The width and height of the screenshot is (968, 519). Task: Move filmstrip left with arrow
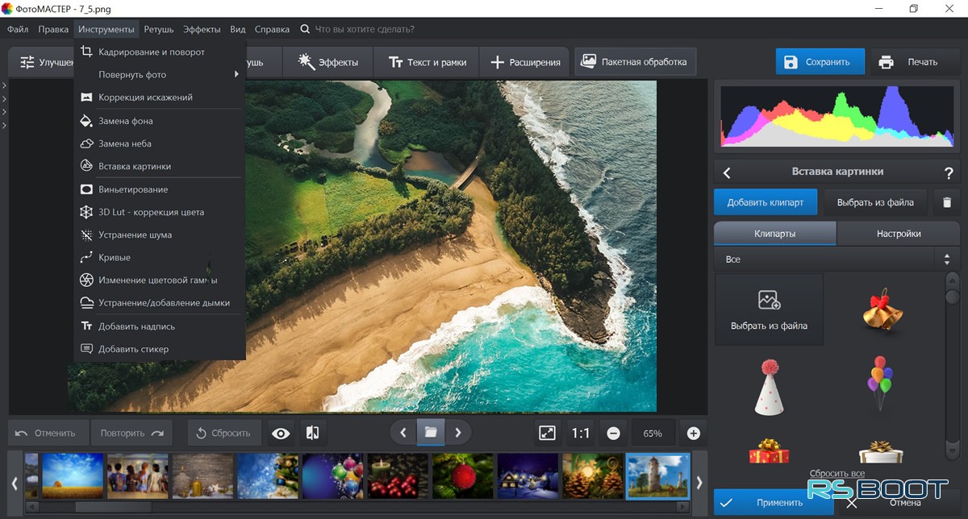(x=15, y=482)
